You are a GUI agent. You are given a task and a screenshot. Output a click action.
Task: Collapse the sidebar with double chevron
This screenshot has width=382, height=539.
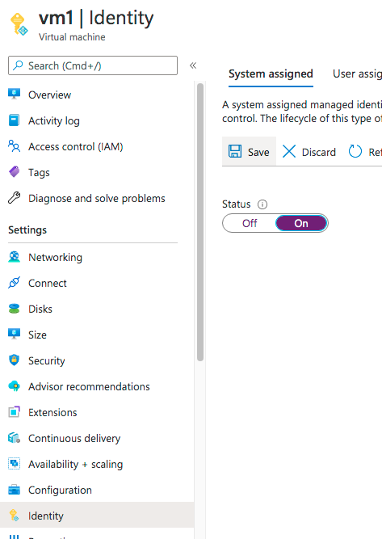tap(193, 65)
